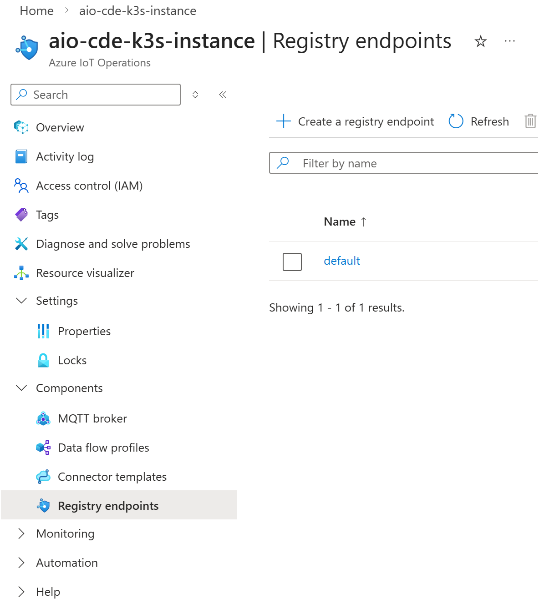Click the Access control people icon
The width and height of the screenshot is (539, 614).
pos(21,186)
